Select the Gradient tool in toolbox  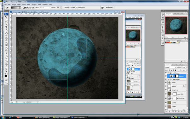tap(6, 45)
